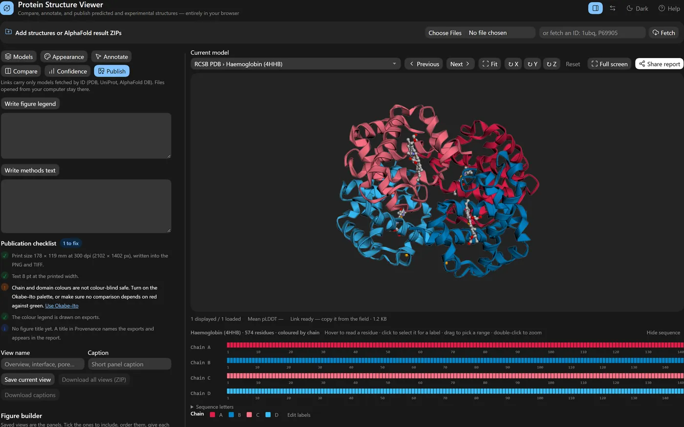Rotate the model around the X axis

coord(513,64)
